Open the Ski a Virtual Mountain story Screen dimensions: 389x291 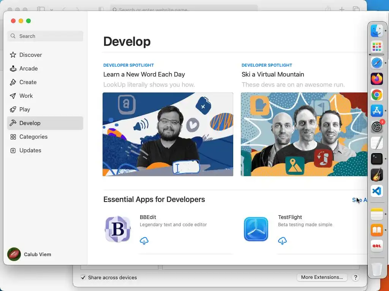[273, 74]
